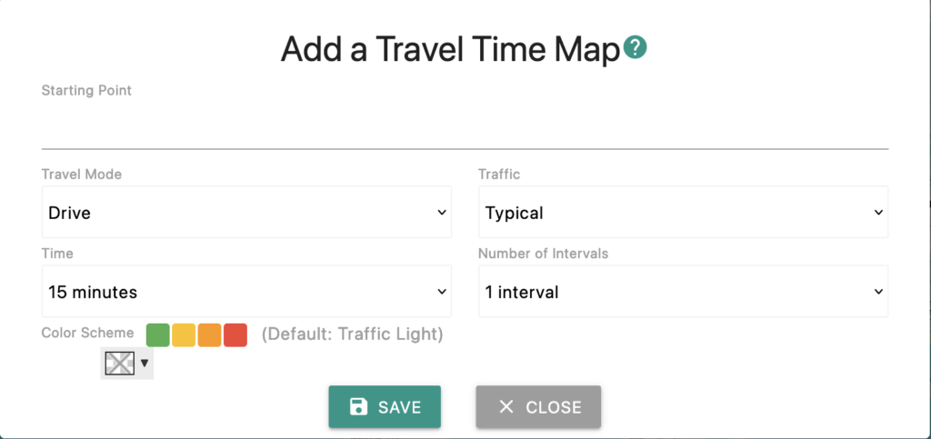
Task: Click the Add a Travel Time Map heading
Action: click(x=450, y=49)
